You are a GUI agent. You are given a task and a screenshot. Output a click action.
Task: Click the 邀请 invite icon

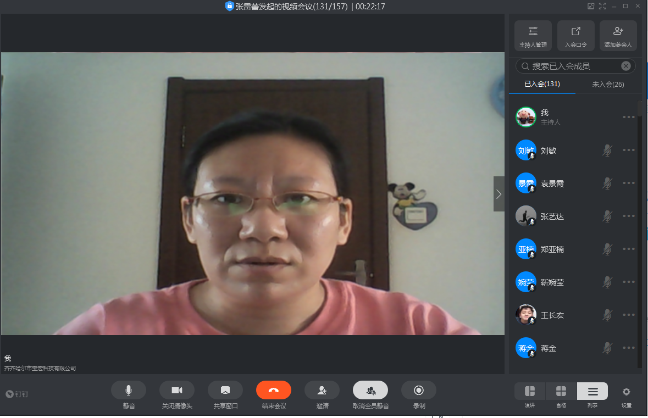[322, 390]
